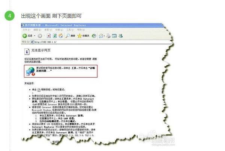Image resolution: width=225 pixels, height=151 pixels.
Task: Click the Refresh page toolbar icon
Action: point(55,36)
